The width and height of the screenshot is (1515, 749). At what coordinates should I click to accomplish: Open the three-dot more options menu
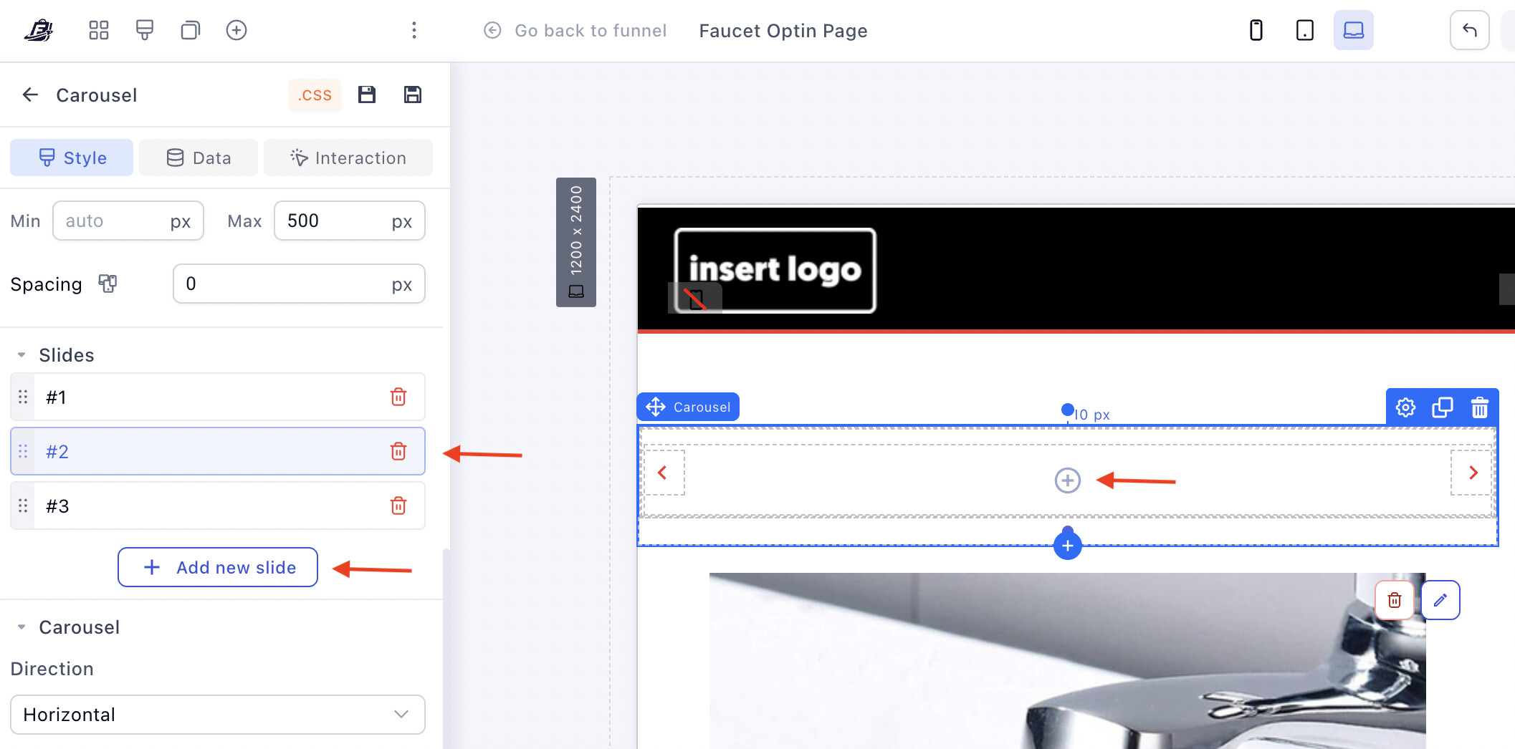point(414,30)
